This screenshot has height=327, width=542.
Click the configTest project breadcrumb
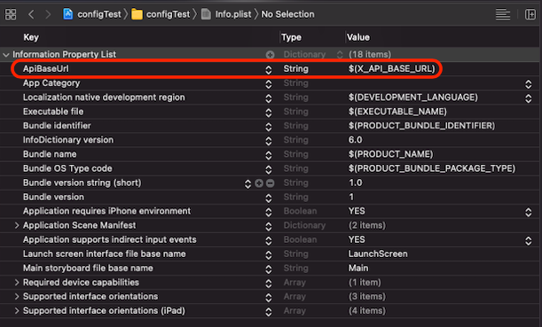(x=92, y=14)
